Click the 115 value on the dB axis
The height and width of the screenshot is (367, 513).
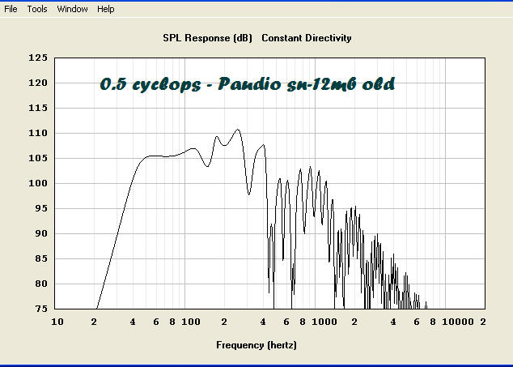pyautogui.click(x=38, y=108)
